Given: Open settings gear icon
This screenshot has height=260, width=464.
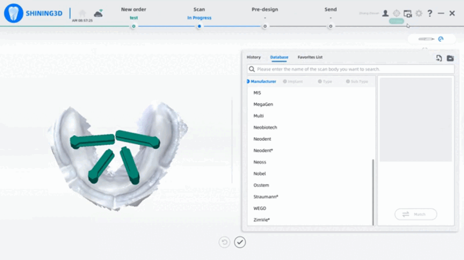Looking at the screenshot, I should [x=419, y=13].
